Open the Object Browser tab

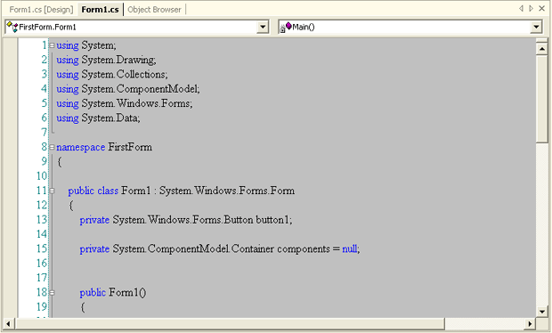154,10
